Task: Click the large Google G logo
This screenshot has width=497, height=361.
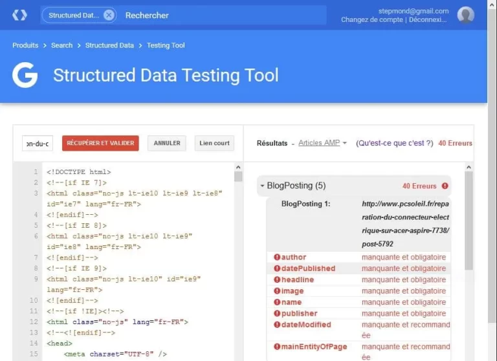Action: (25, 75)
